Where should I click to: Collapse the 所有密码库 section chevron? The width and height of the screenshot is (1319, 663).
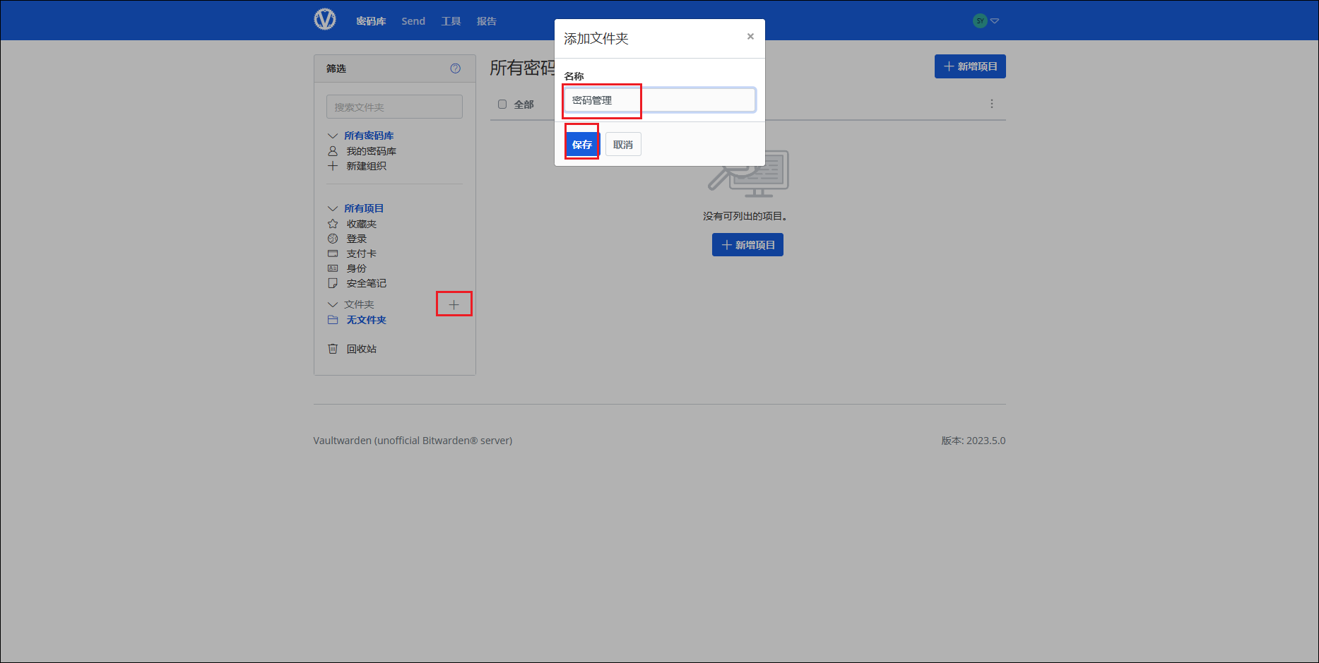point(333,136)
